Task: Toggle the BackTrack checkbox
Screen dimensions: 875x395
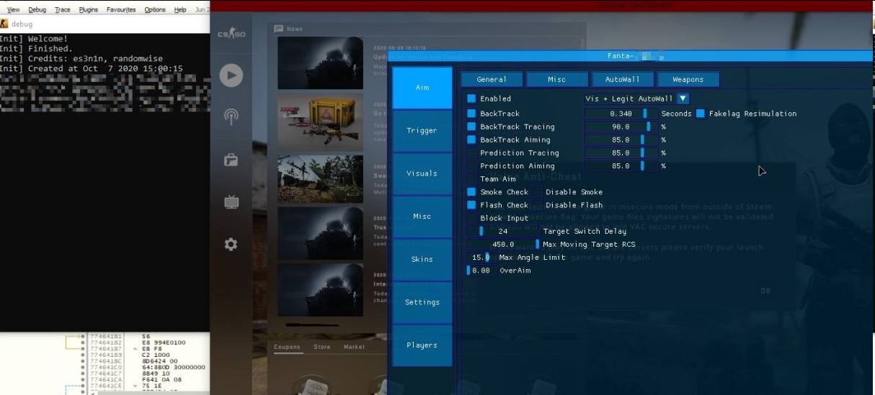Action: [x=471, y=114]
